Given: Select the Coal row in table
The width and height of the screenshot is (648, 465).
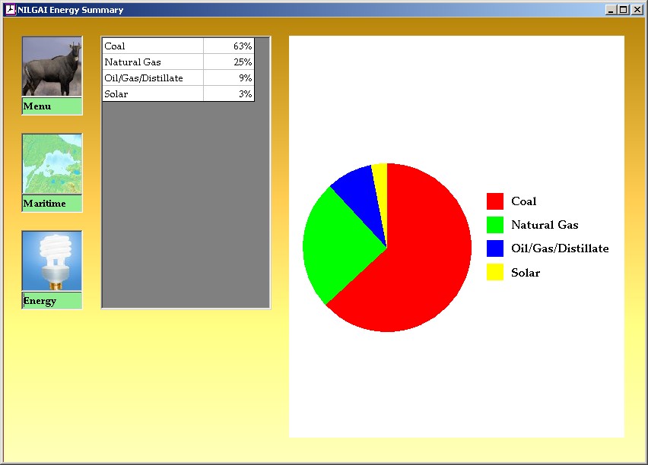Looking at the screenshot, I should click(x=153, y=46).
